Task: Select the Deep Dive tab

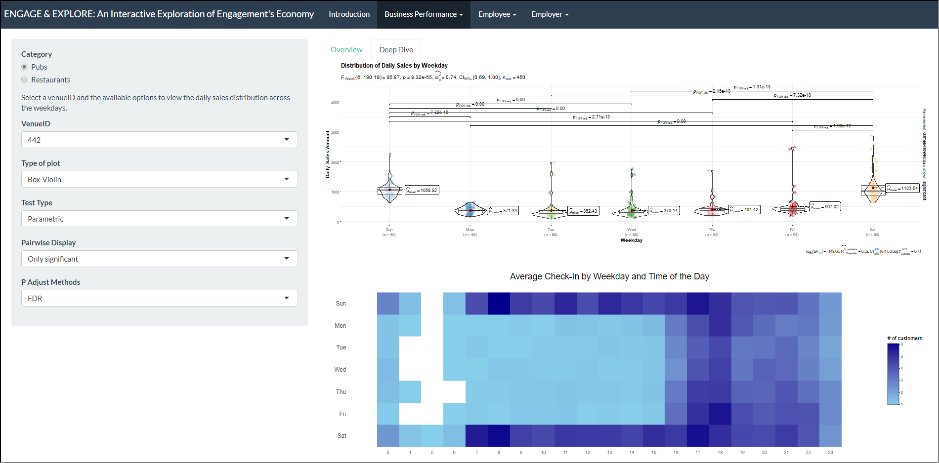Action: point(396,50)
